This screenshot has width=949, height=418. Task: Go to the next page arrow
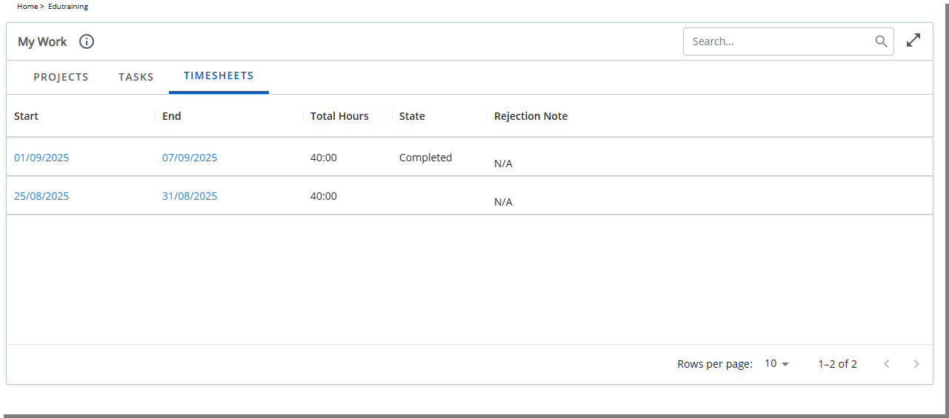click(x=916, y=364)
